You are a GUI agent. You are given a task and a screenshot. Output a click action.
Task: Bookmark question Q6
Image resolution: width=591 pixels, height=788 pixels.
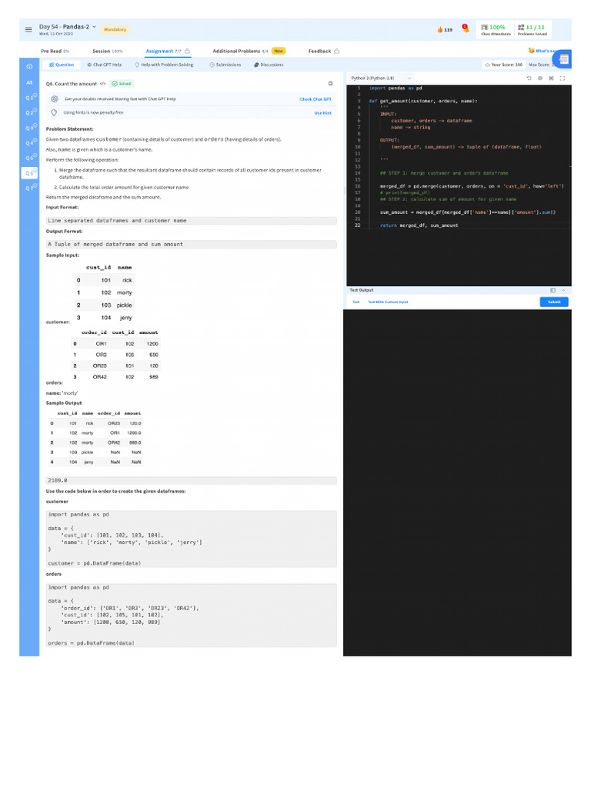pos(330,83)
